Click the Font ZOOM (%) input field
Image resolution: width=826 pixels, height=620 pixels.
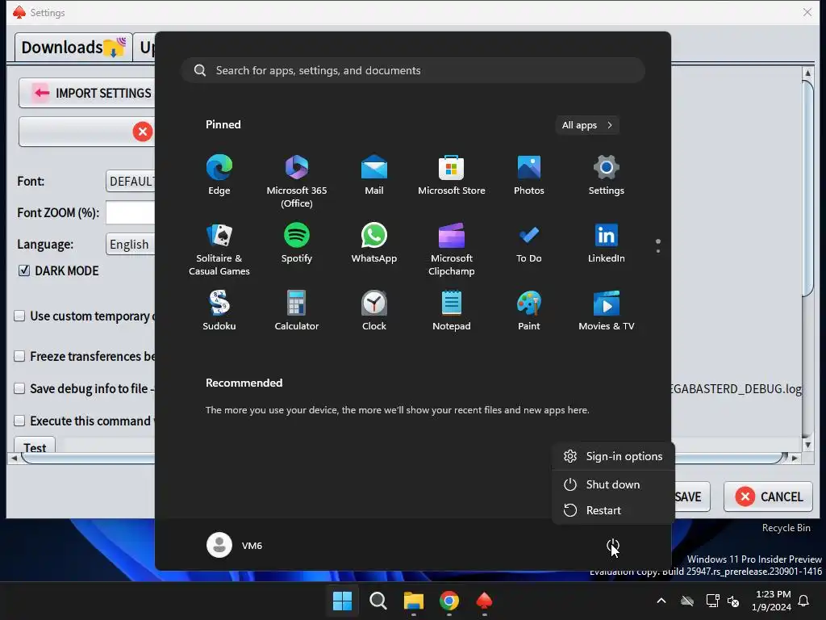(x=130, y=212)
